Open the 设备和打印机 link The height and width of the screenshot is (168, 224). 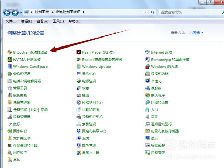[x=92, y=117]
